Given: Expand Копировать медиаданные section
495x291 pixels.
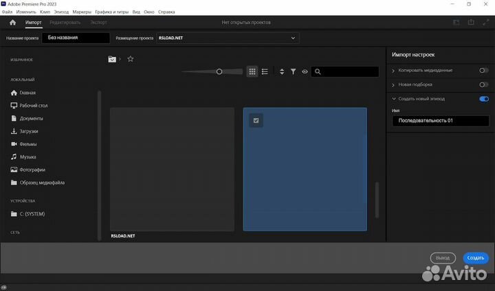Looking at the screenshot, I should coord(393,71).
